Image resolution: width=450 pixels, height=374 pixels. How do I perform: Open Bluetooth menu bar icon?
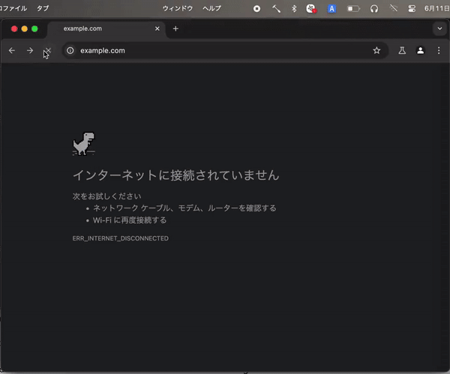pos(294,9)
